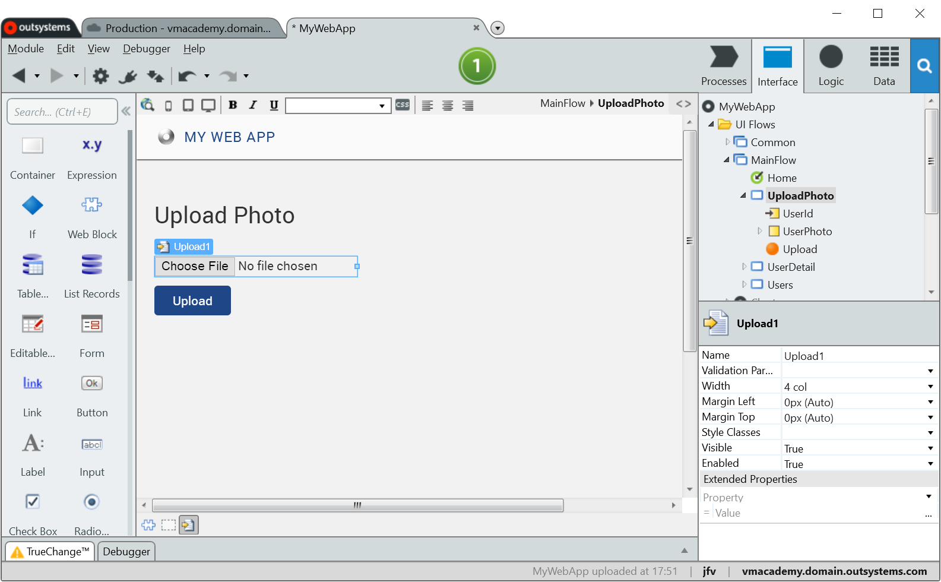Open the Debugger menu
Viewport: 941px width, 582px height.
pyautogui.click(x=146, y=49)
